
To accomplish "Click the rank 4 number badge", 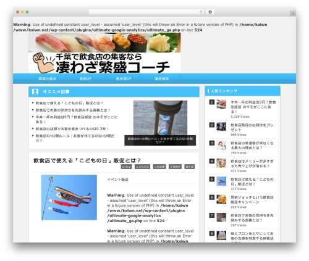I will [x=212, y=161].
